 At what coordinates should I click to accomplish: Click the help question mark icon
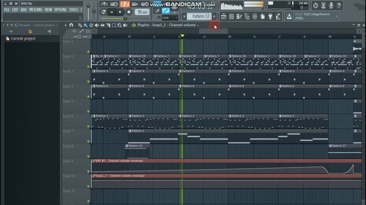tap(339, 5)
